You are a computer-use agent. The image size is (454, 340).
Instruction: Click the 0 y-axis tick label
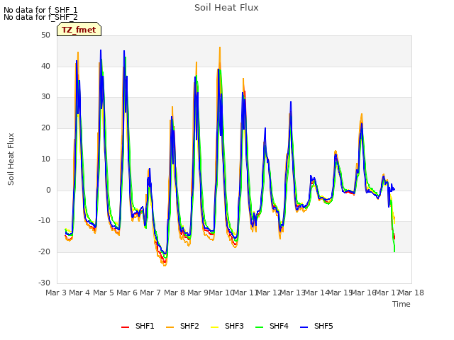click(x=48, y=191)
